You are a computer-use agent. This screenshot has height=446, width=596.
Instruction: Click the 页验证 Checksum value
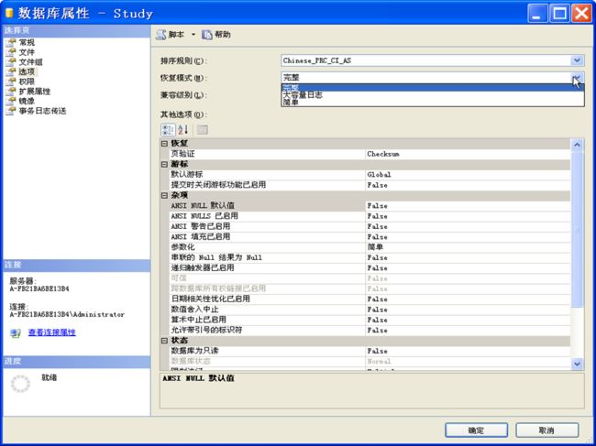click(x=468, y=154)
